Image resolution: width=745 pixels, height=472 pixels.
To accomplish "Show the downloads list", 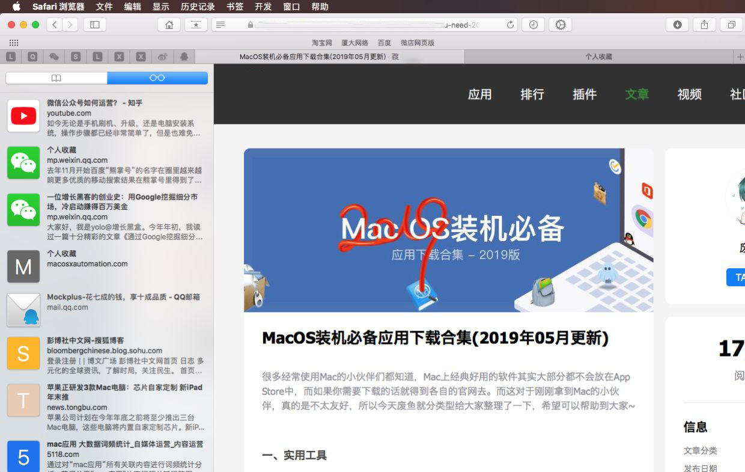I will (x=677, y=25).
